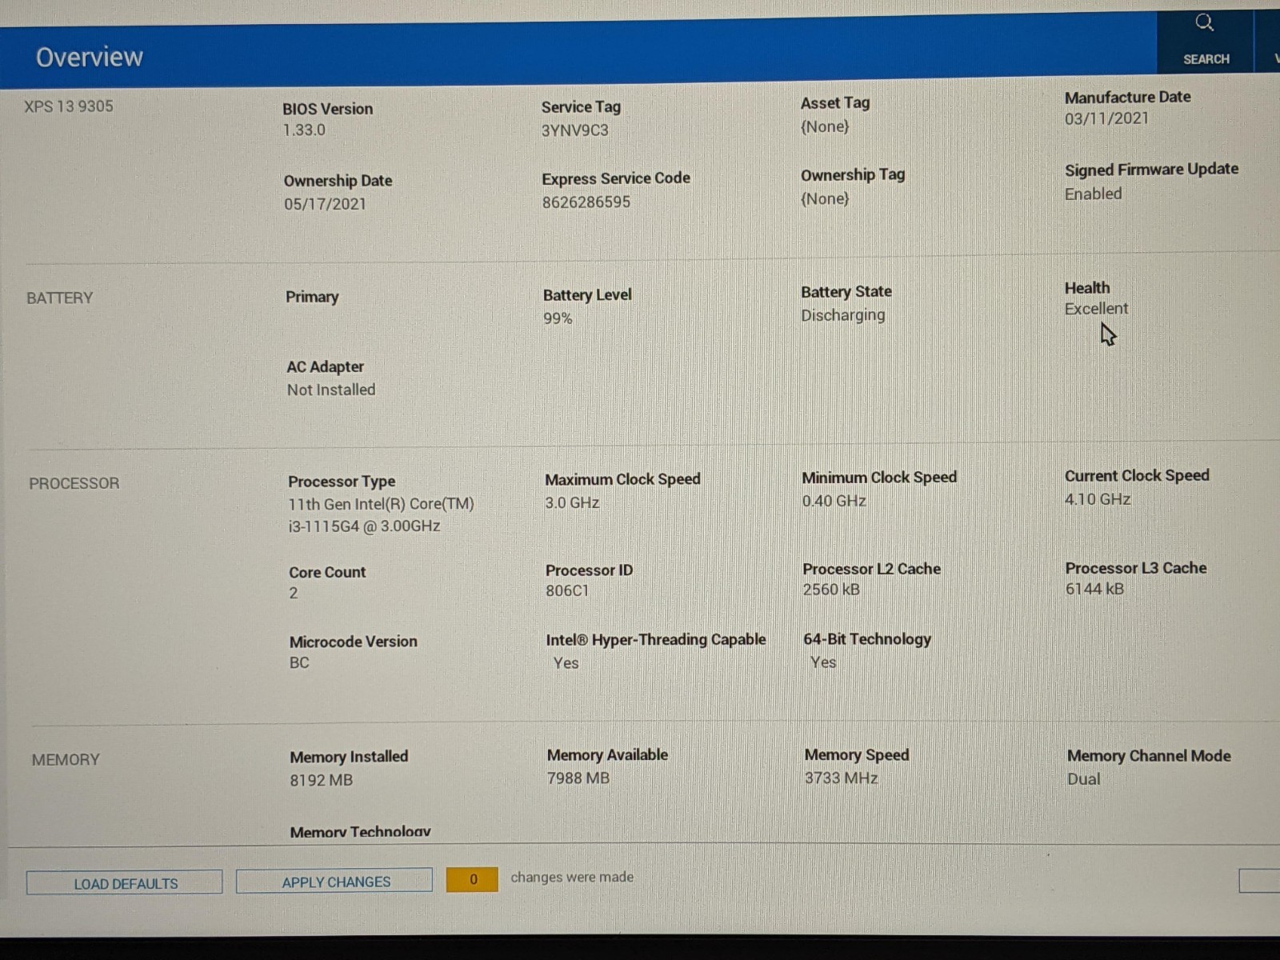Click the 'Service Tag' label

pyautogui.click(x=581, y=107)
